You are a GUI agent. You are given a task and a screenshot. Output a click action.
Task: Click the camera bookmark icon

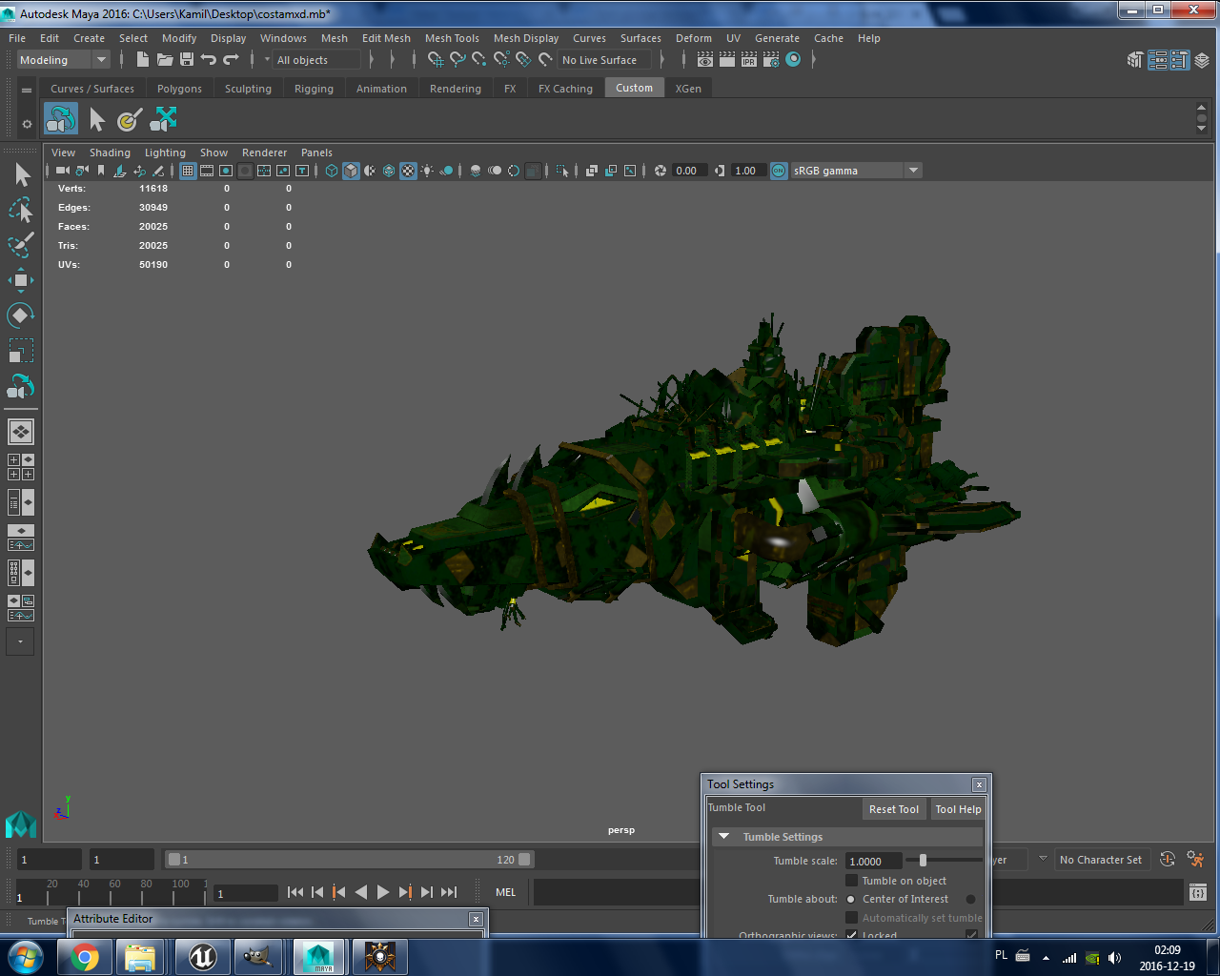pos(101,172)
